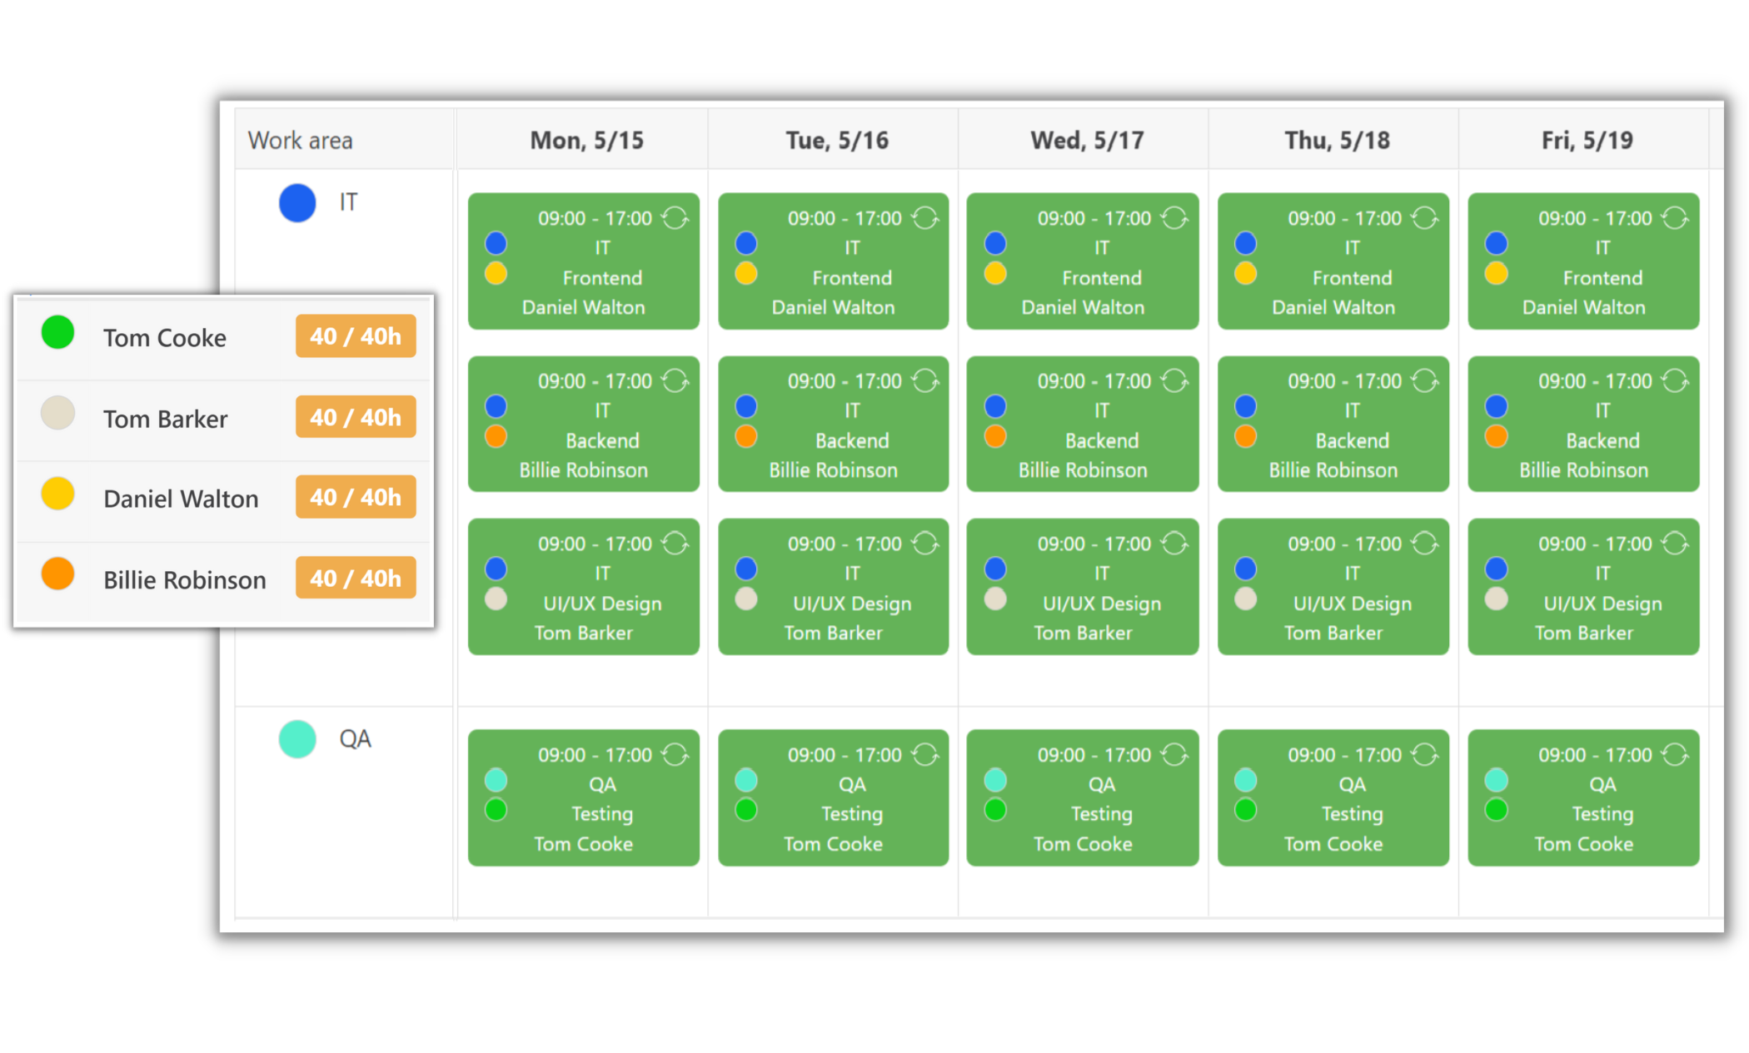Screen dimensions: 1749x1053
Task: Click recurring icon on Monday Frontend shift
Action: (x=675, y=218)
